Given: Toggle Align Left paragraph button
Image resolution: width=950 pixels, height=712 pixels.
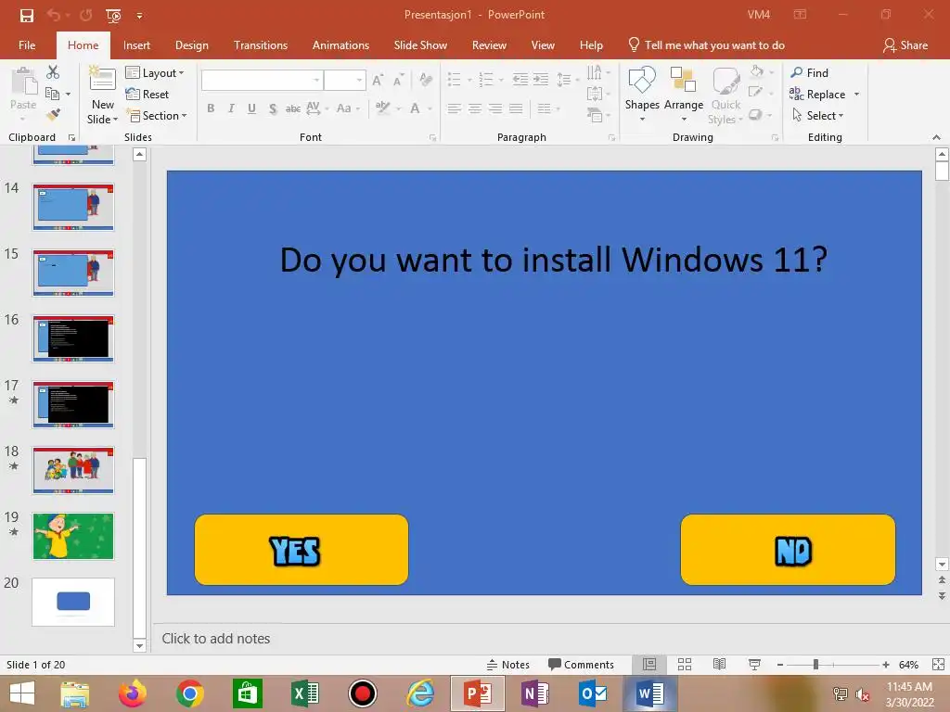Looking at the screenshot, I should tap(455, 108).
